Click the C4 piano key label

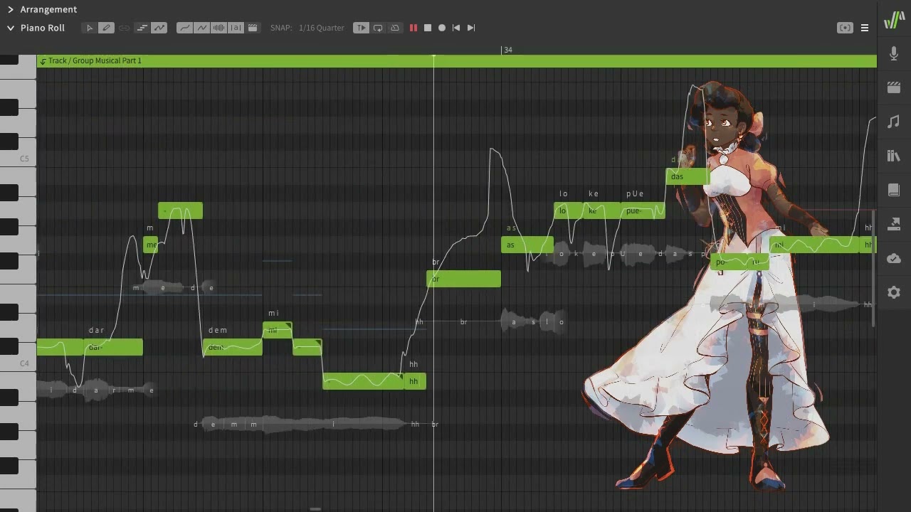coord(24,363)
